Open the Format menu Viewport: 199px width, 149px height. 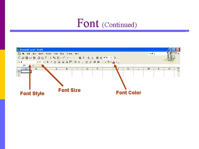tap(48, 54)
